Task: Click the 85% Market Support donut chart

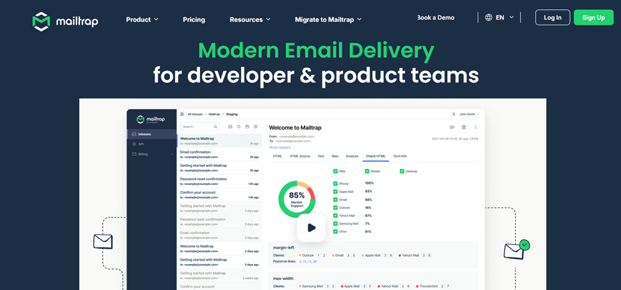Action: pos(297,199)
